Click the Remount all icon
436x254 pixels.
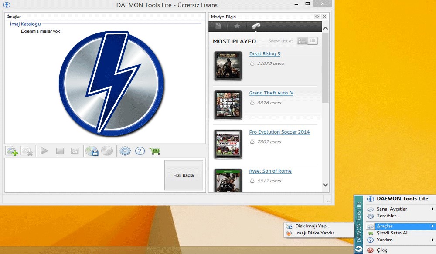click(75, 151)
